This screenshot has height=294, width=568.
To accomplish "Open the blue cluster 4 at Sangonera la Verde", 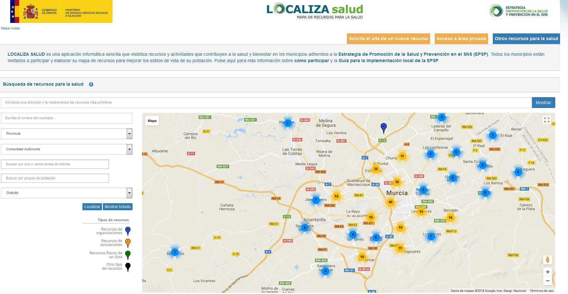I will click(x=326, y=271).
